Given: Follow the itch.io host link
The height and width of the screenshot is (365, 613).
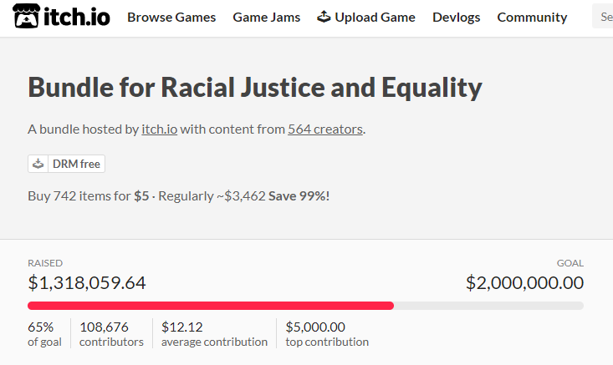Looking at the screenshot, I should pos(160,129).
